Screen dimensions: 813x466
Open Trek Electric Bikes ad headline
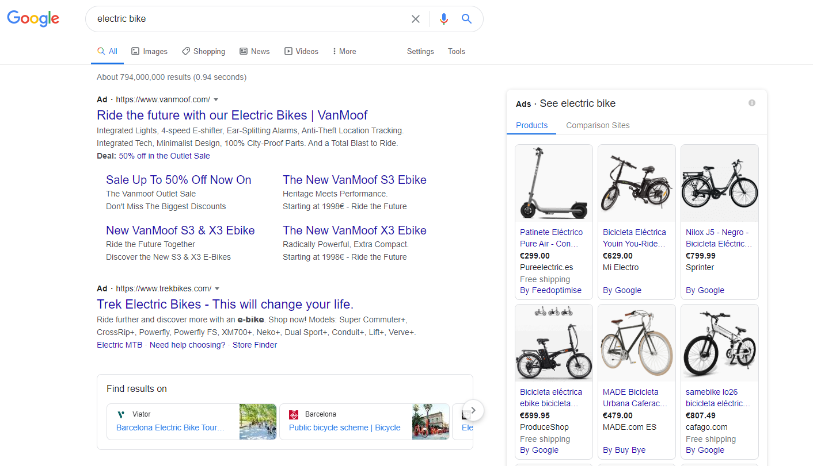[x=225, y=305]
